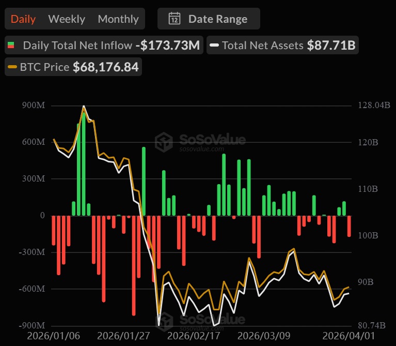Toggle BTC Price series
396x346 pixels.
pos(73,67)
